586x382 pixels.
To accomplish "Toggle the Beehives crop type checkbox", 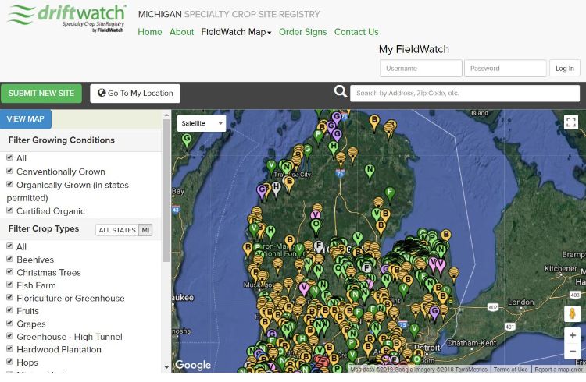I will tap(9, 259).
